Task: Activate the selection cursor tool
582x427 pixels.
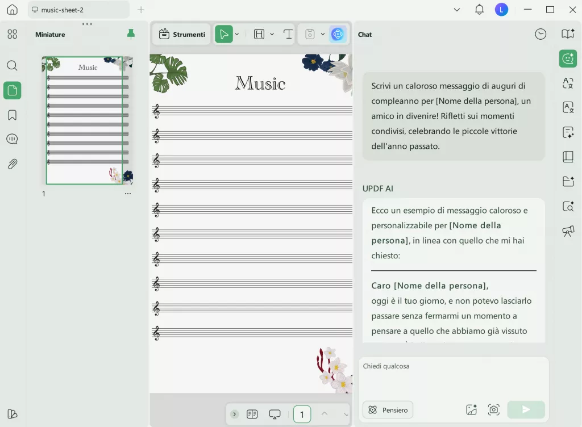Action: tap(224, 35)
